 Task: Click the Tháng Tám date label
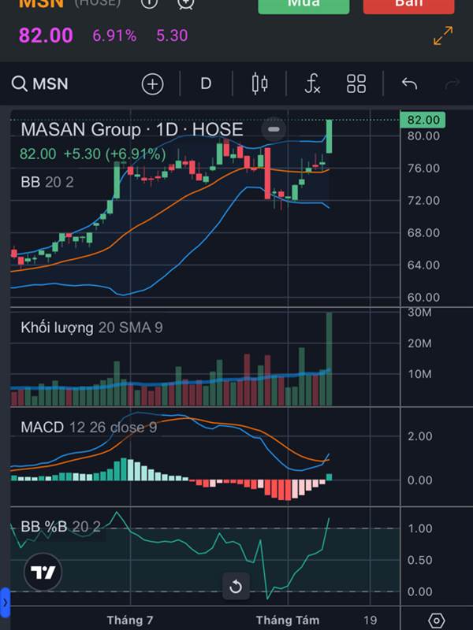[288, 620]
